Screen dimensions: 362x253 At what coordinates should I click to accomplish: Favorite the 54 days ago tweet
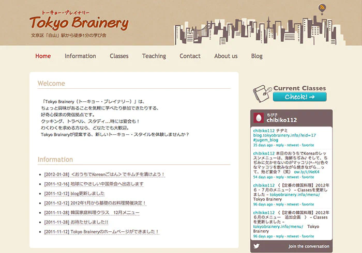(308, 177)
